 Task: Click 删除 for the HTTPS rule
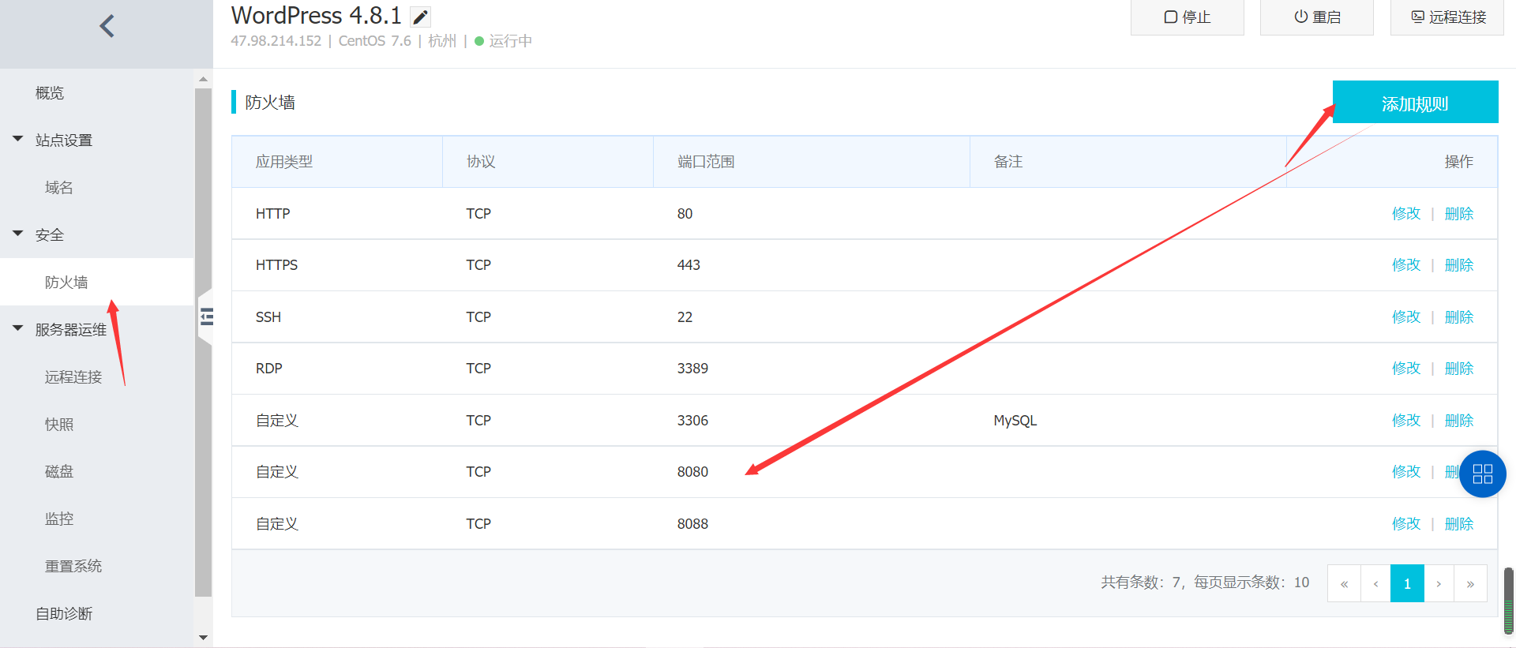1459,265
